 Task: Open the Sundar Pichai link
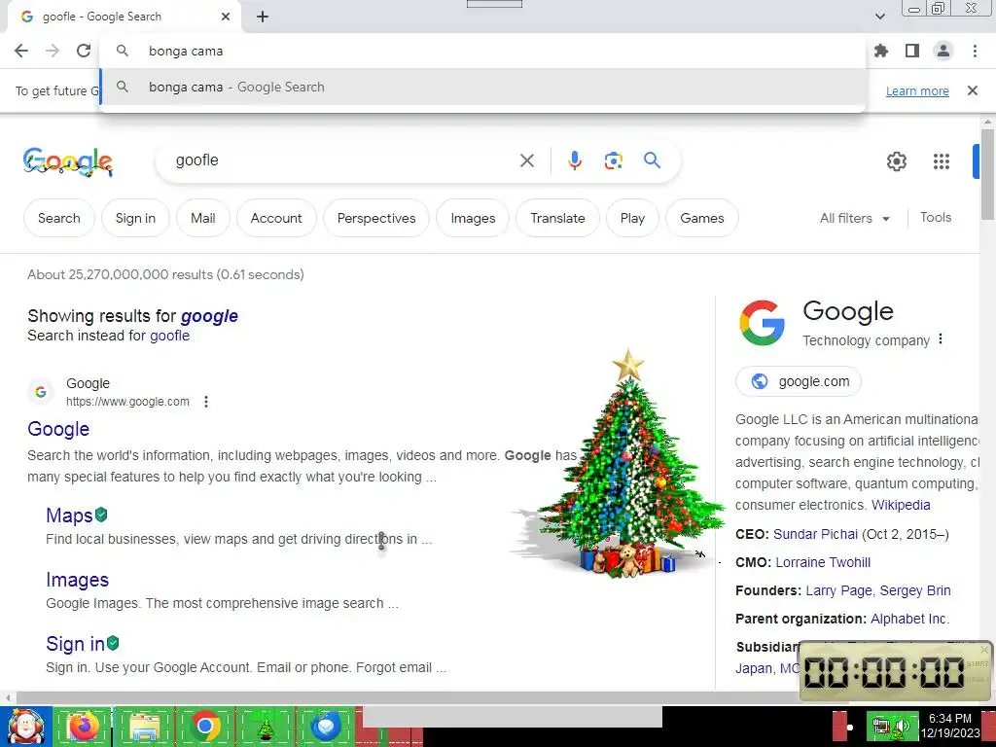[816, 534]
